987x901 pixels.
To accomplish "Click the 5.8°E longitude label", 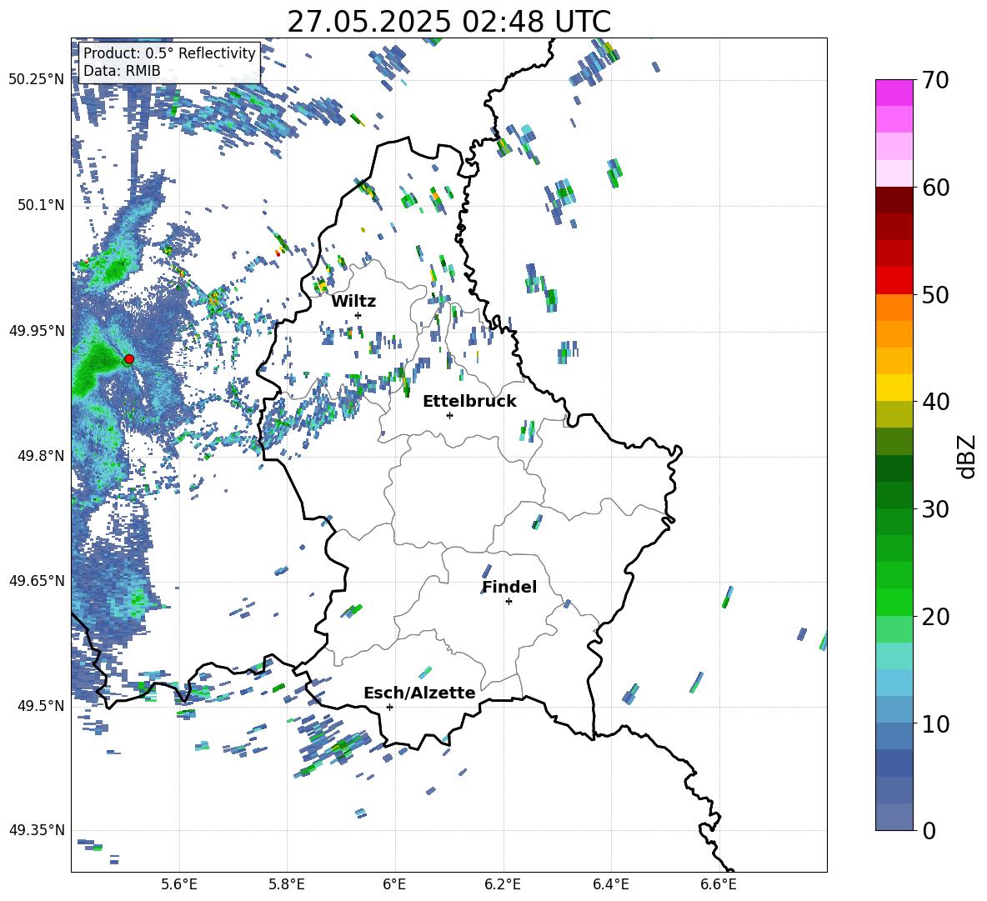I will coord(287,885).
